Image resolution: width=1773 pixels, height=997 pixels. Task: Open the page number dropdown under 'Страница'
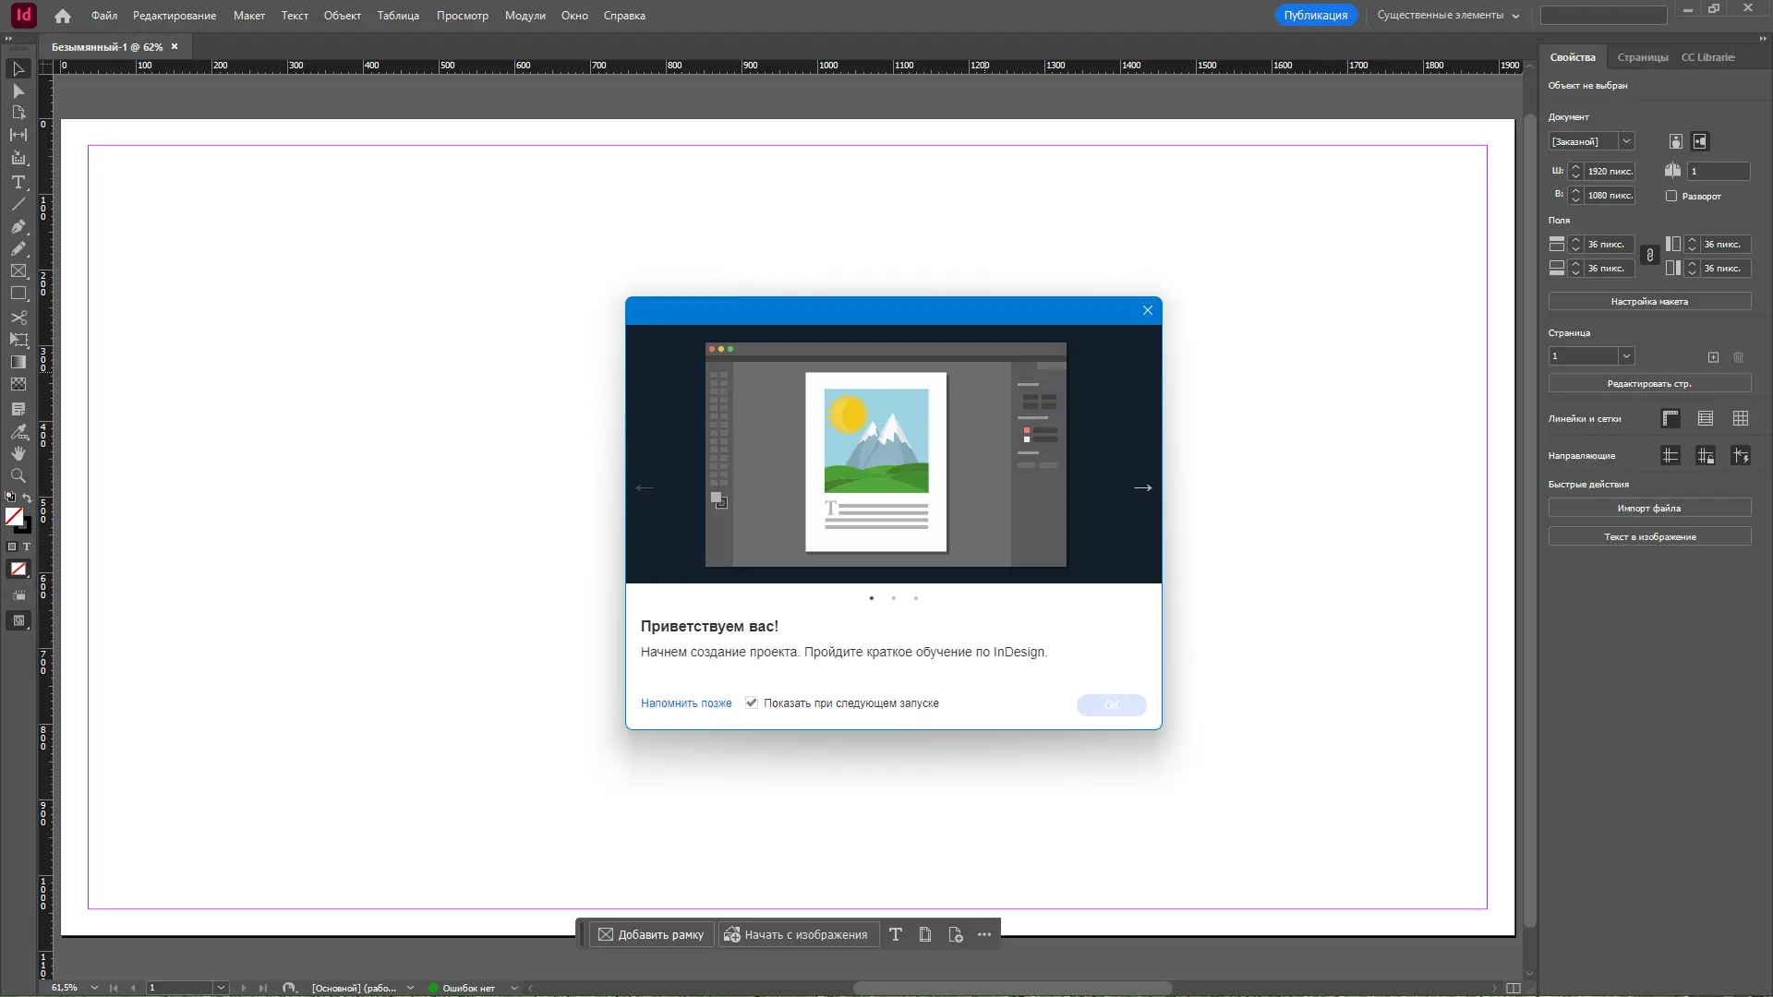tap(1626, 355)
